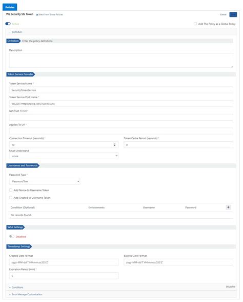Click the blue Save button

click(233, 14)
